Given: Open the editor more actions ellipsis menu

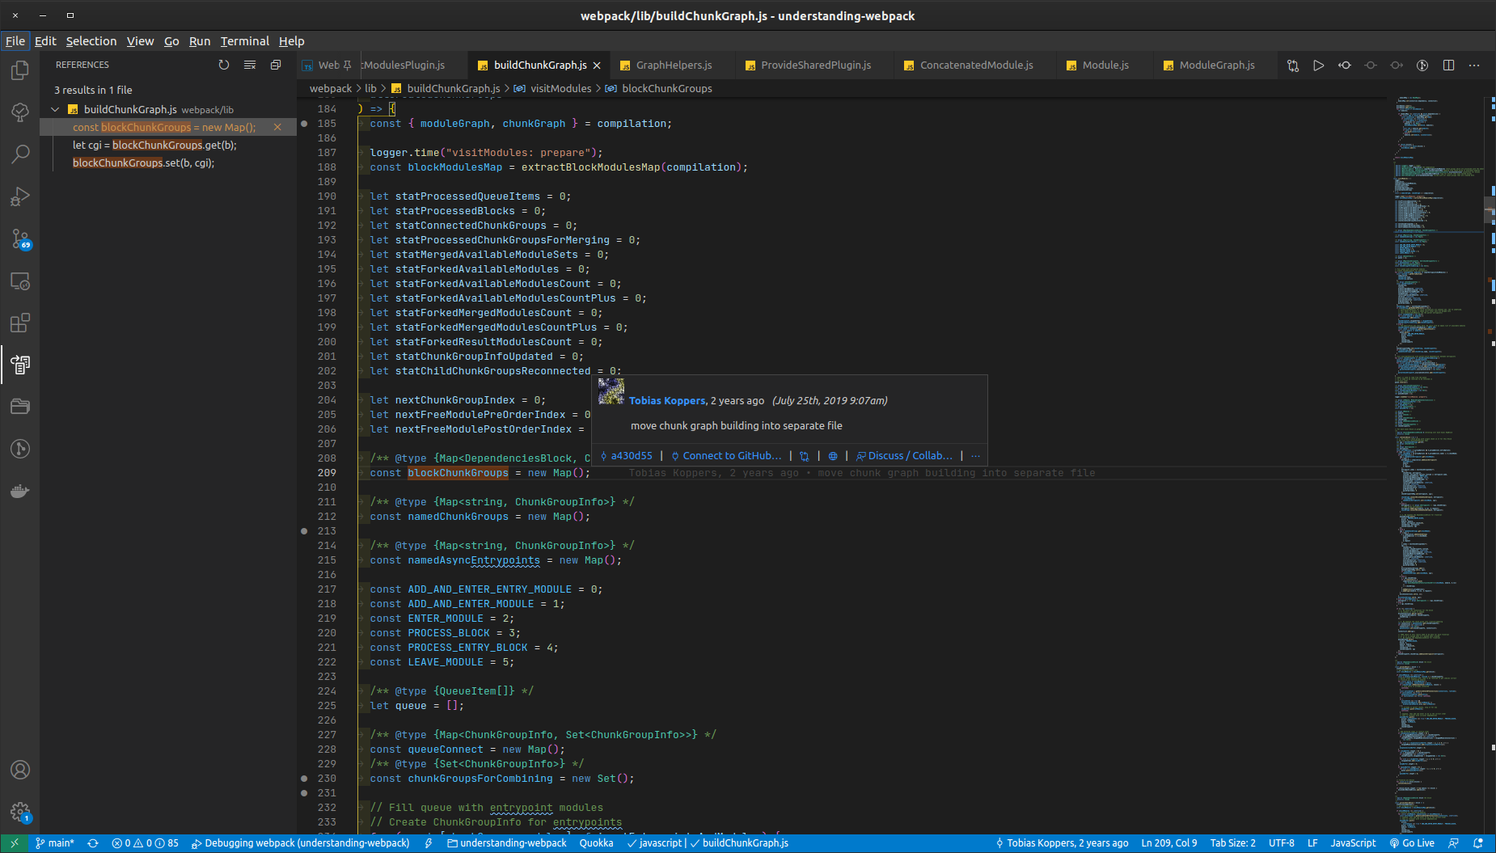Looking at the screenshot, I should (x=1474, y=65).
